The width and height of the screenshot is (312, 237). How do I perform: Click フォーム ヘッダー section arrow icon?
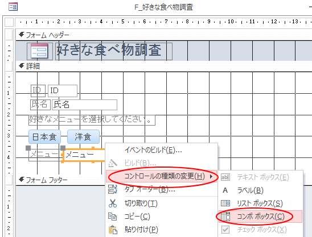click(22, 35)
